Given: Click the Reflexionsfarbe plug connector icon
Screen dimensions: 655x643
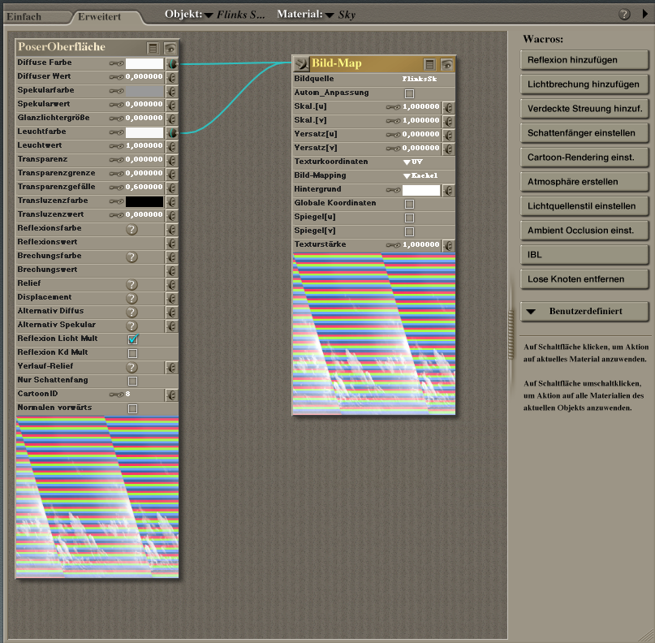Looking at the screenshot, I should 172,230.
